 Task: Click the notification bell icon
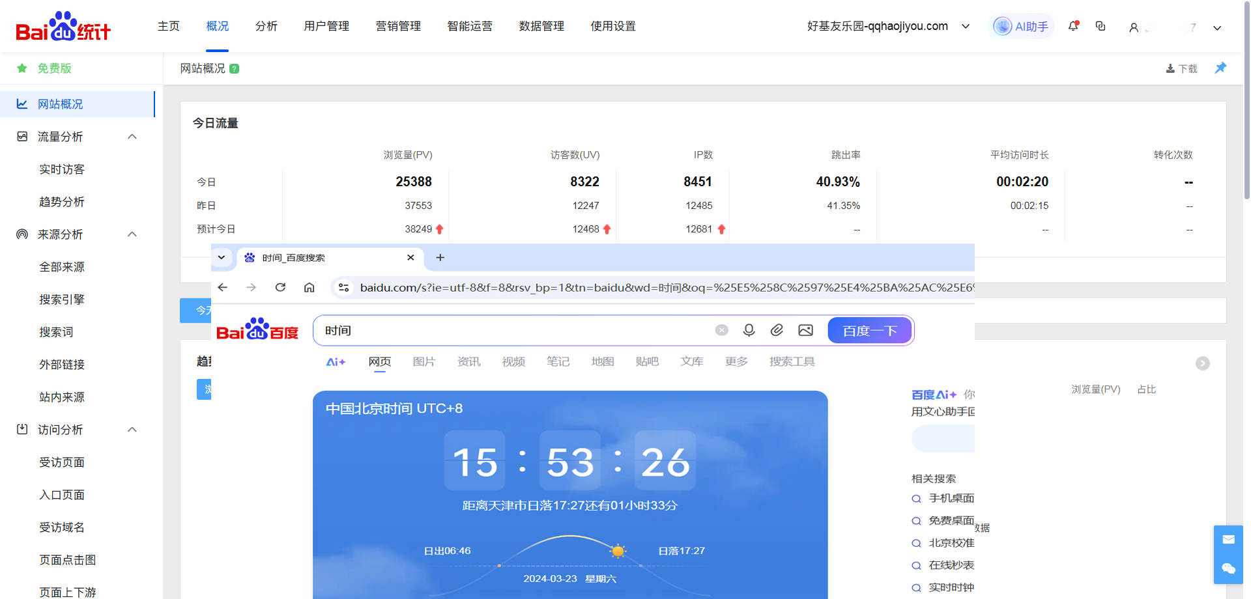pos(1072,26)
